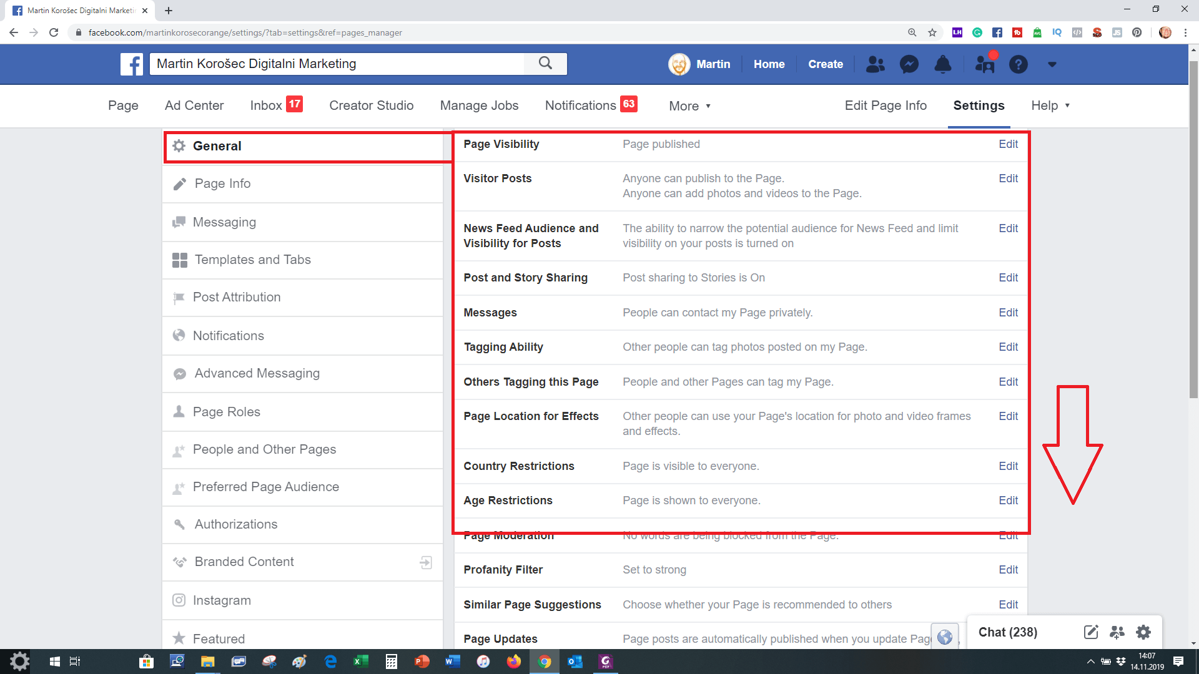Click the Facebook logo icon
The height and width of the screenshot is (674, 1199).
(132, 64)
